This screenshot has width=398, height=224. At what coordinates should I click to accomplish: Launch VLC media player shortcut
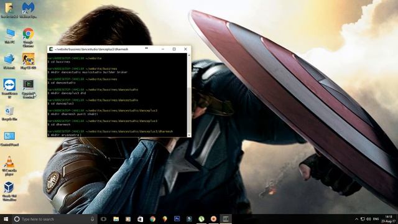(x=9, y=166)
